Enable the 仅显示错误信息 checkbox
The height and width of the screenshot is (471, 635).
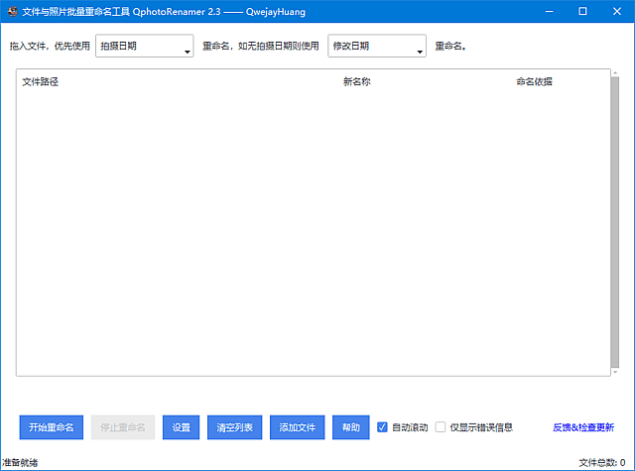[441, 427]
